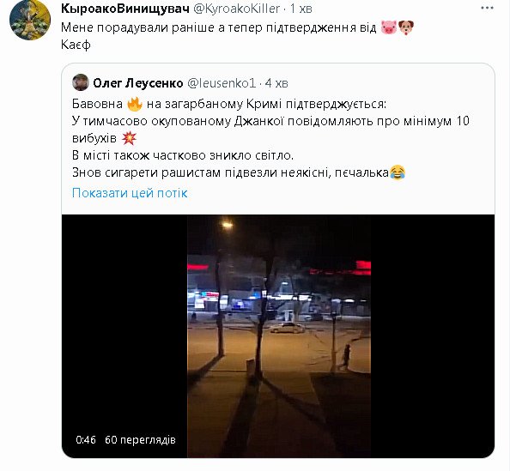Image resolution: width=510 pixels, height=471 pixels.
Task: Select the pig face emoji
Action: tap(389, 27)
